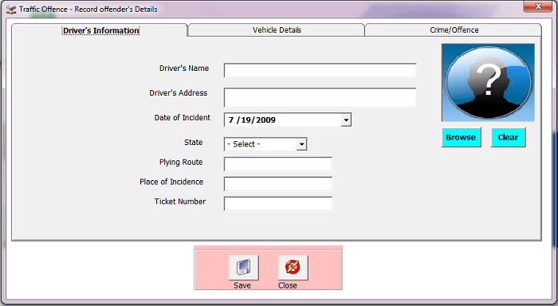The width and height of the screenshot is (558, 306).
Task: Click the Driver's Address label
Action: (179, 93)
